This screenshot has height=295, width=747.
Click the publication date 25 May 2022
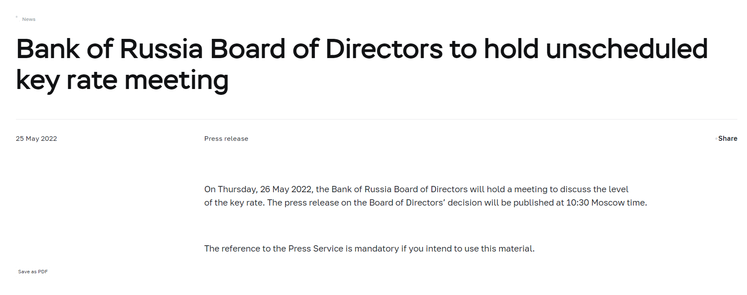point(36,139)
